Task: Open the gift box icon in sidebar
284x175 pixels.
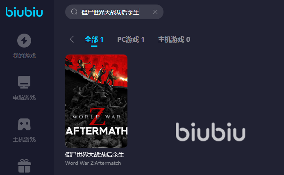Action: pos(24,166)
